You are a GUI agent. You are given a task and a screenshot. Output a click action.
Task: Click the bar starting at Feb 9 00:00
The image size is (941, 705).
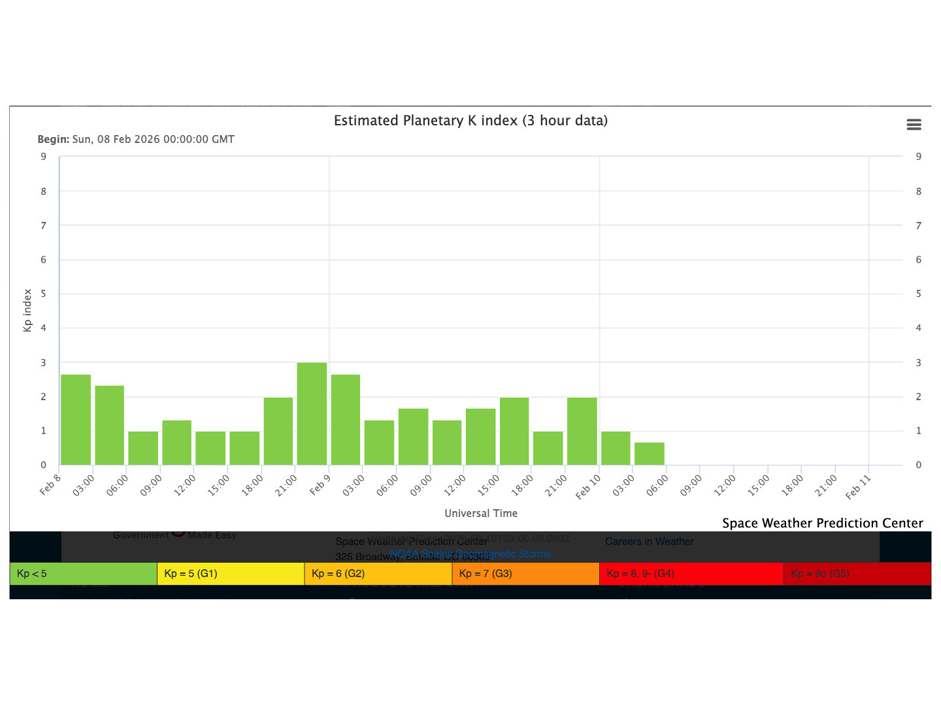point(346,420)
